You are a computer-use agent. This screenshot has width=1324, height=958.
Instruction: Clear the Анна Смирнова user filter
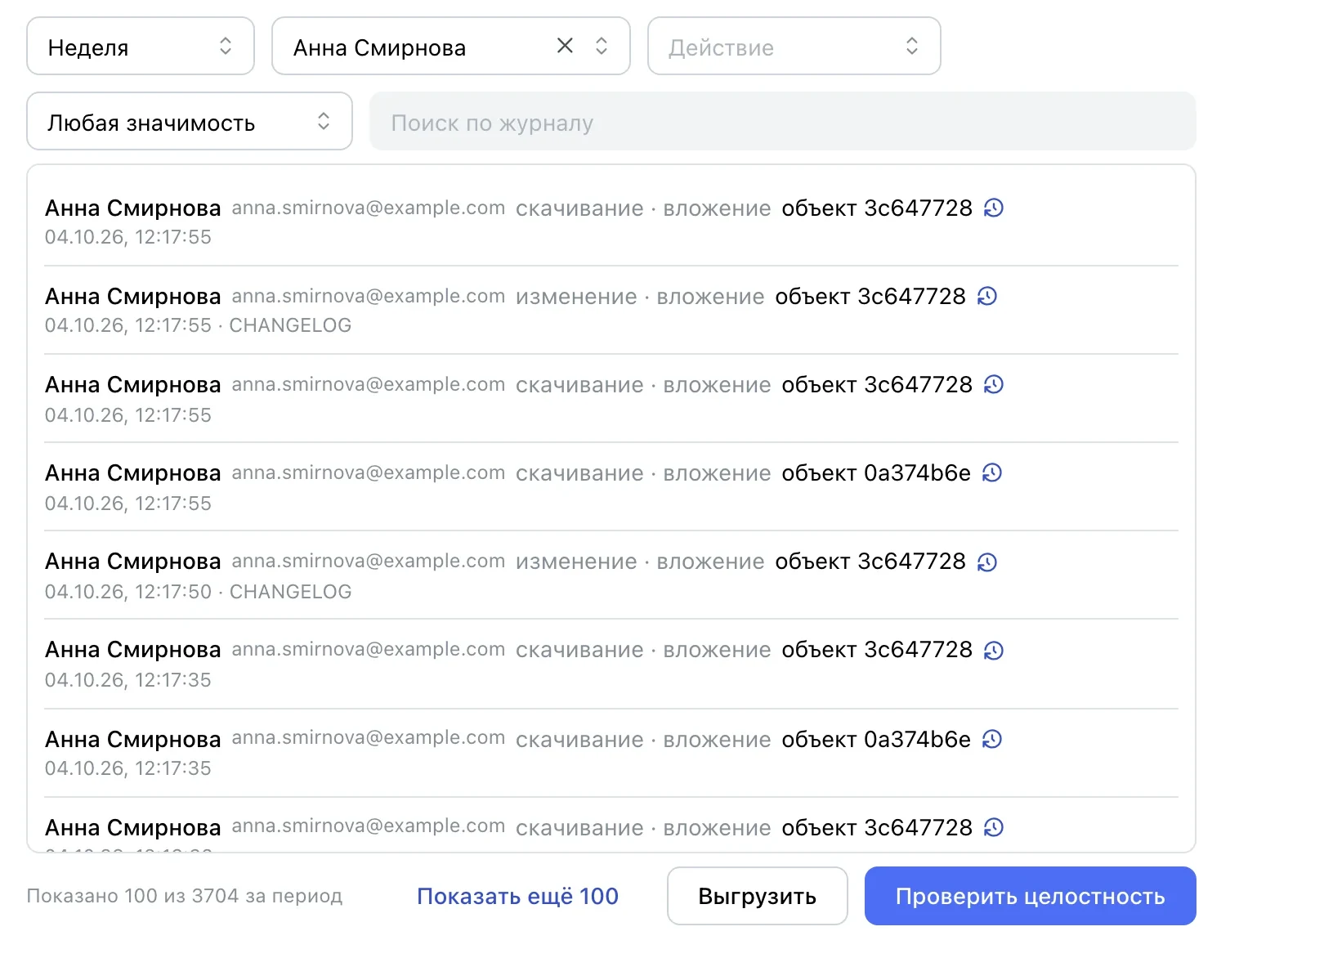coord(565,46)
